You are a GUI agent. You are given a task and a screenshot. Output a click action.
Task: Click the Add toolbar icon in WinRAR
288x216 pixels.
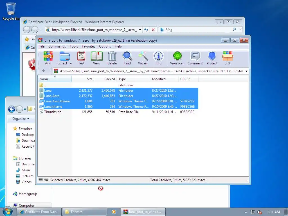click(x=48, y=58)
